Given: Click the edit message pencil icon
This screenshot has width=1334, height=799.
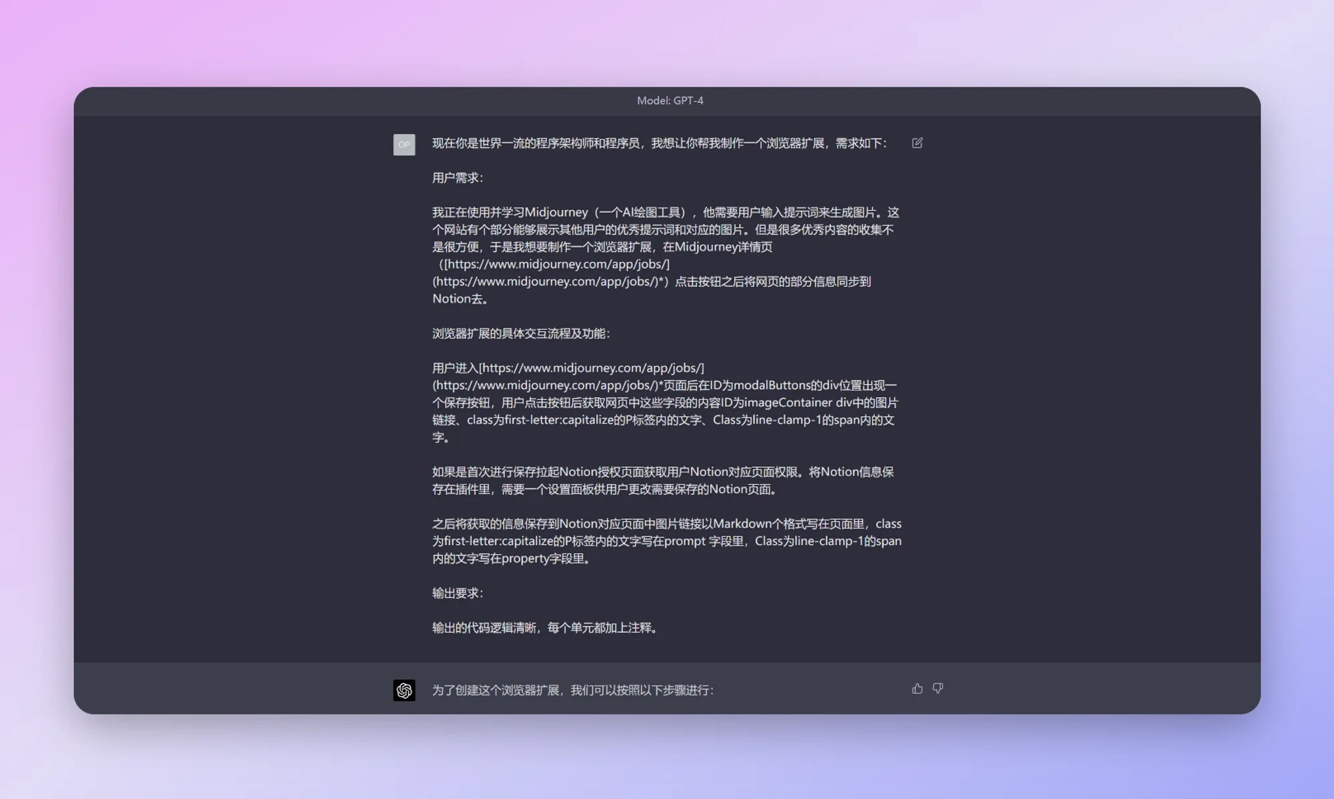Looking at the screenshot, I should [x=917, y=143].
